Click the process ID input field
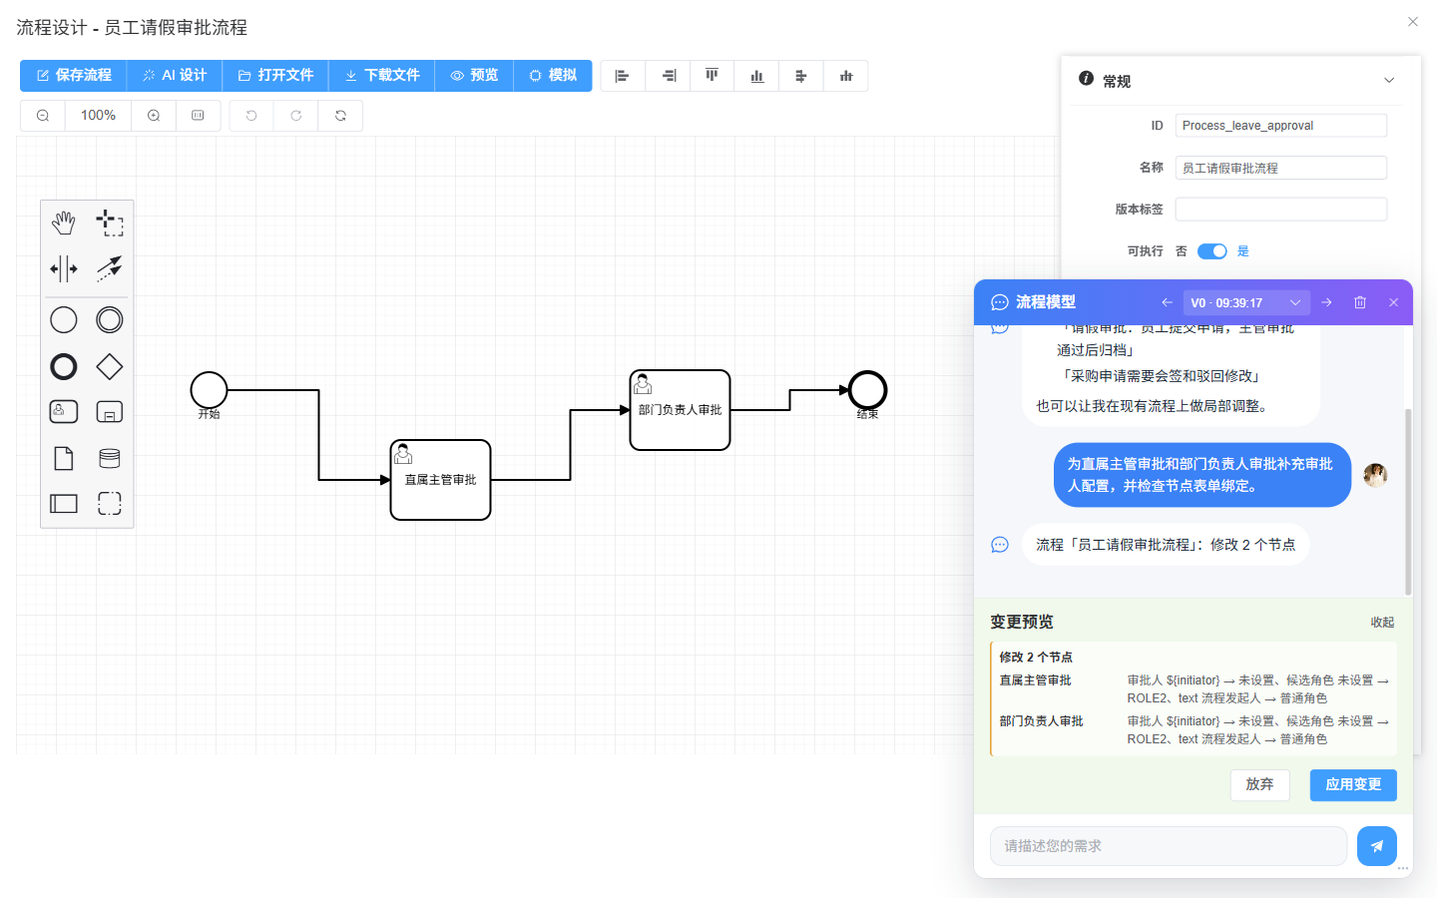The height and width of the screenshot is (898, 1437). pos(1281,126)
